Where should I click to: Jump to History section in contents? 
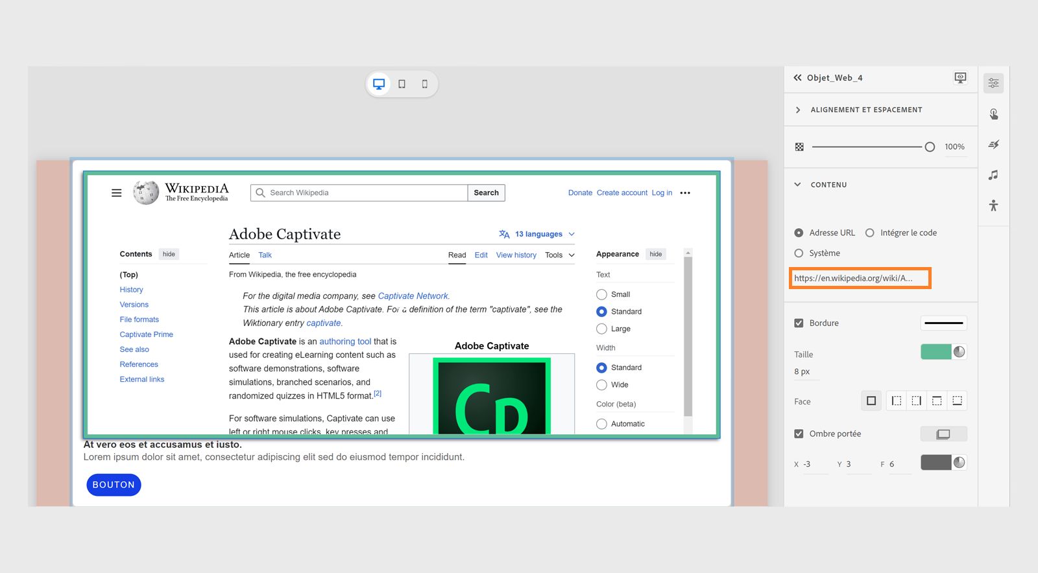(x=132, y=290)
